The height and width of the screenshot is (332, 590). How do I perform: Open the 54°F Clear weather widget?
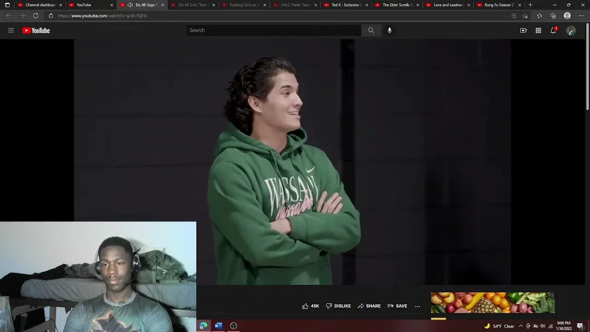pos(499,326)
